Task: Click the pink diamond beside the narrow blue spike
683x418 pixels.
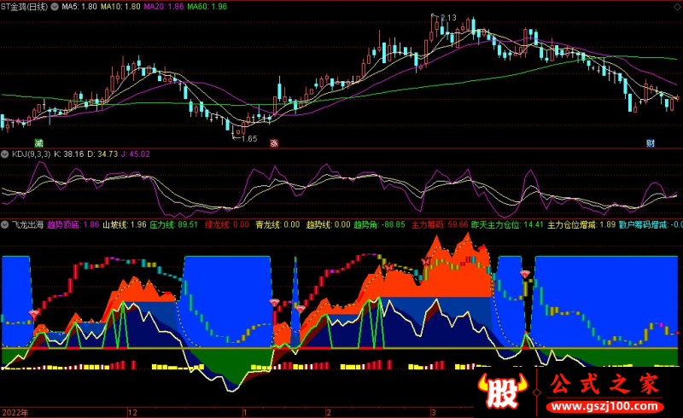Action: coord(301,309)
